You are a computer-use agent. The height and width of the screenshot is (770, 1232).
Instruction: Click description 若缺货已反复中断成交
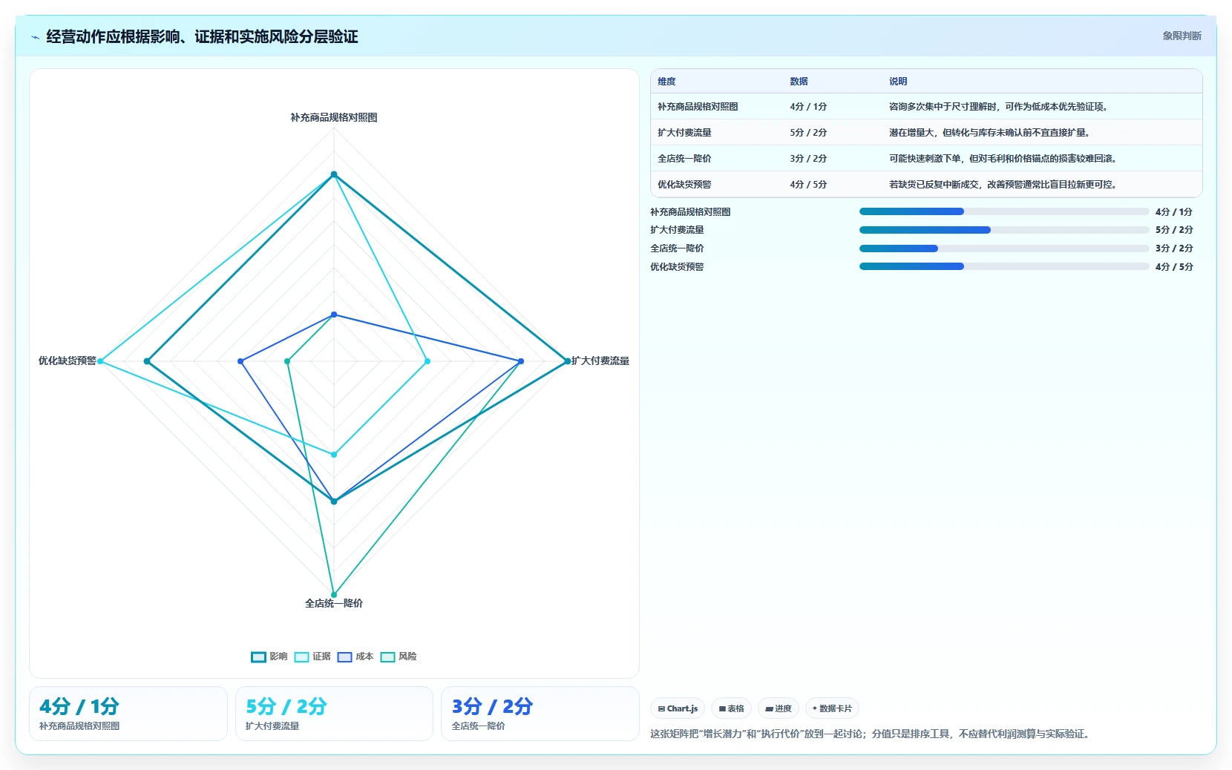click(x=1003, y=185)
